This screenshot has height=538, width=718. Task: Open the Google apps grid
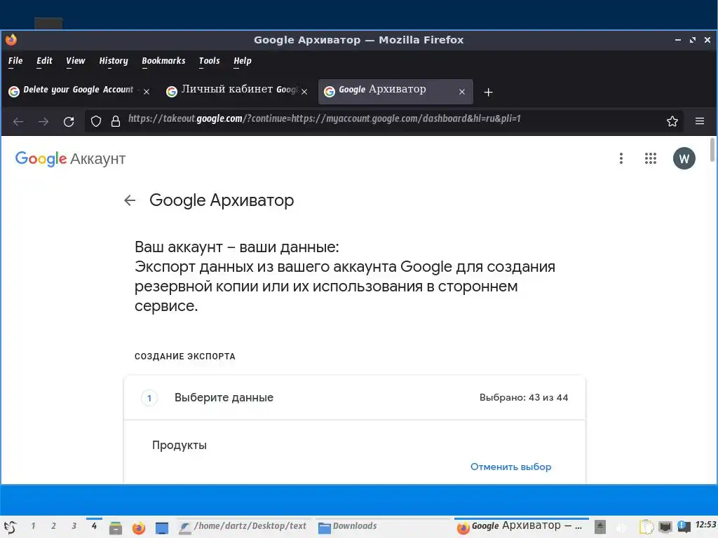(650, 158)
